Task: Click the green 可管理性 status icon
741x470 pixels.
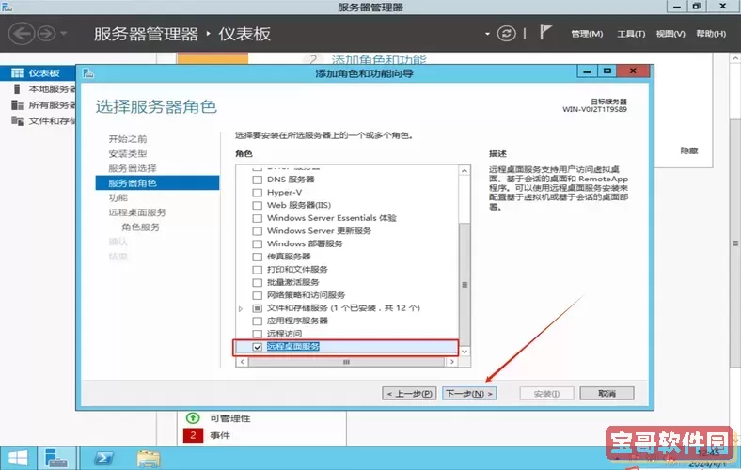Action: 193,418
